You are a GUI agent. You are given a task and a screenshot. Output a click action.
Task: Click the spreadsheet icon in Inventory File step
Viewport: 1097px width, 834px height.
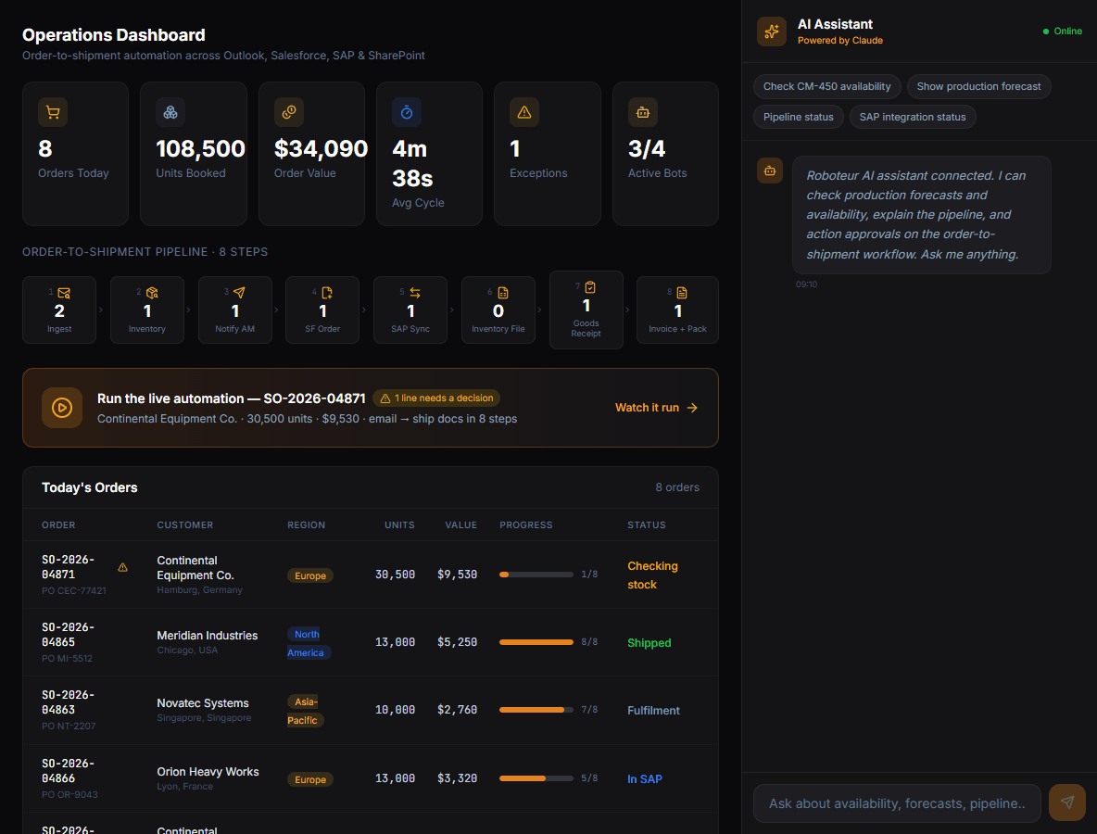pos(503,293)
